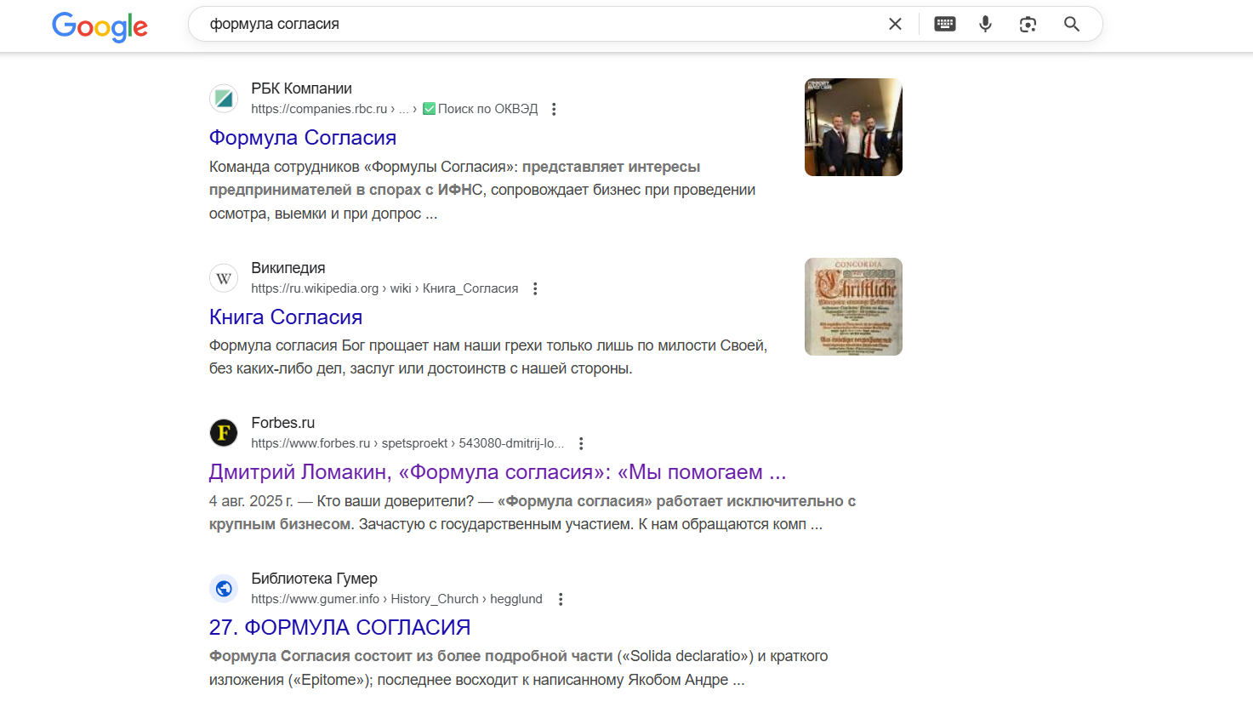Click the ru.wikipedia.org URL breadcrumb
Image resolution: width=1253 pixels, height=713 pixels.
[x=384, y=288]
